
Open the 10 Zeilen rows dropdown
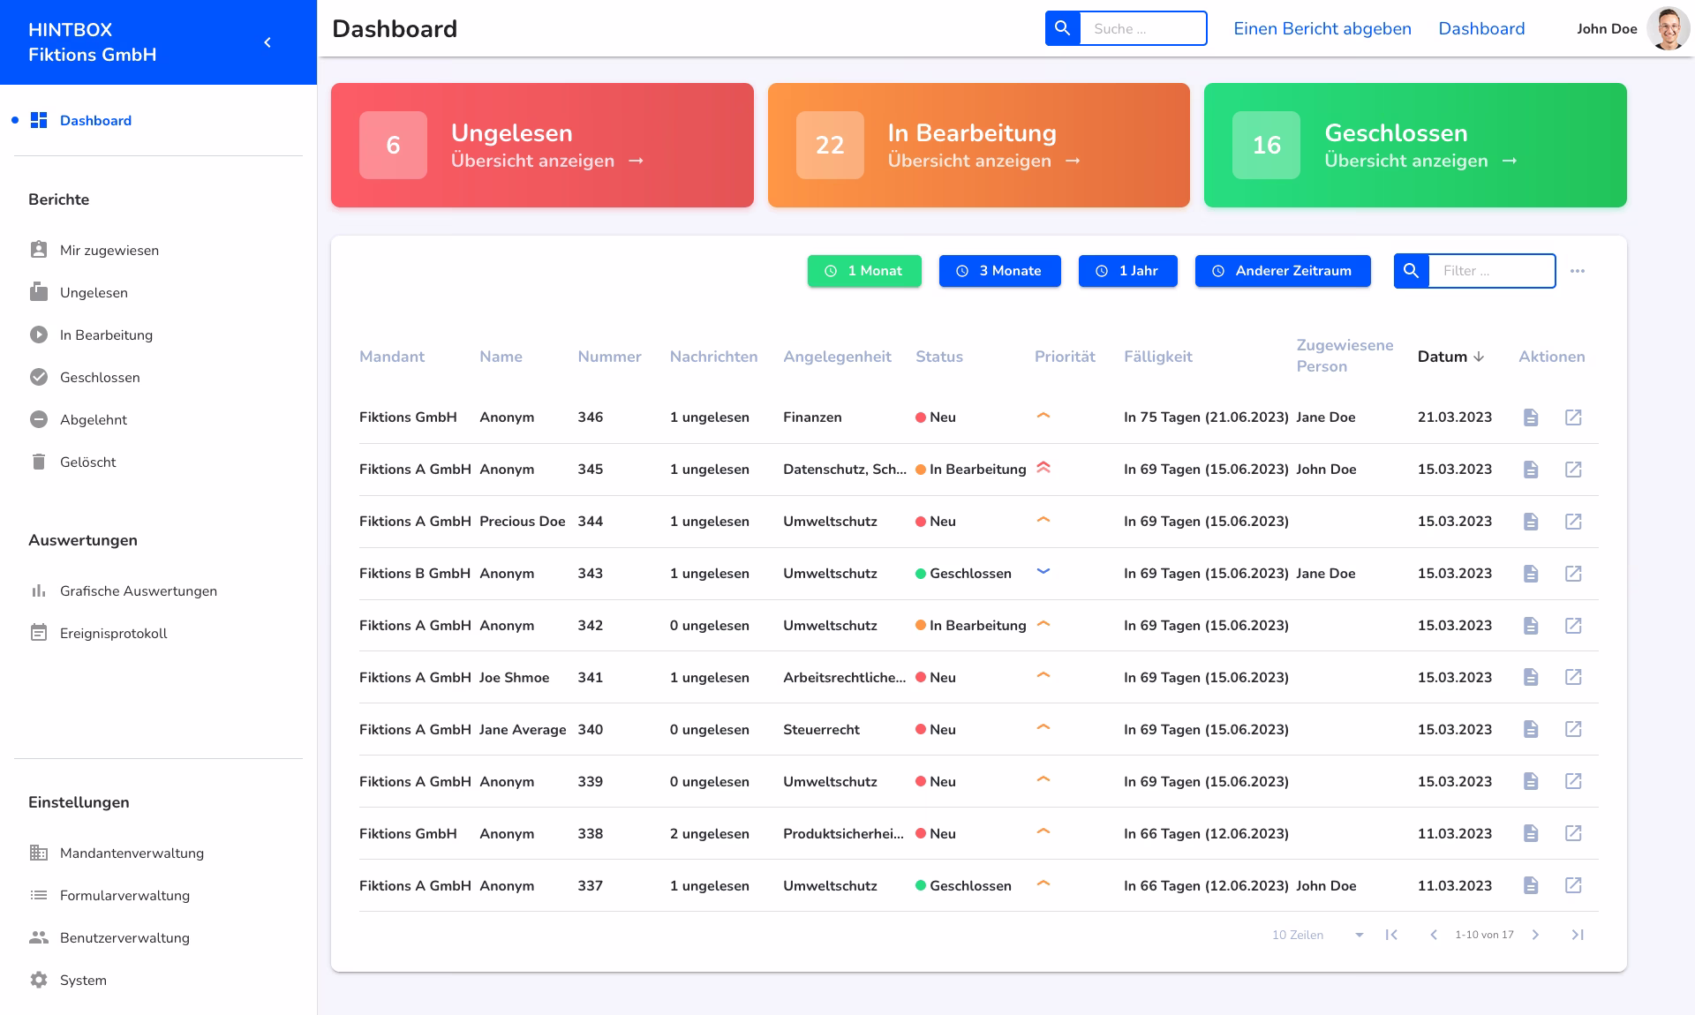[1315, 935]
